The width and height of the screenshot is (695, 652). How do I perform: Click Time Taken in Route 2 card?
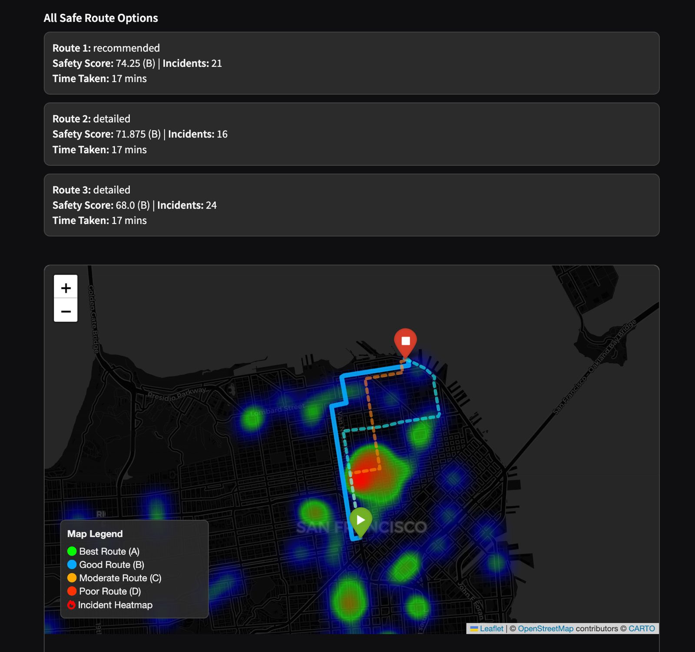click(99, 149)
